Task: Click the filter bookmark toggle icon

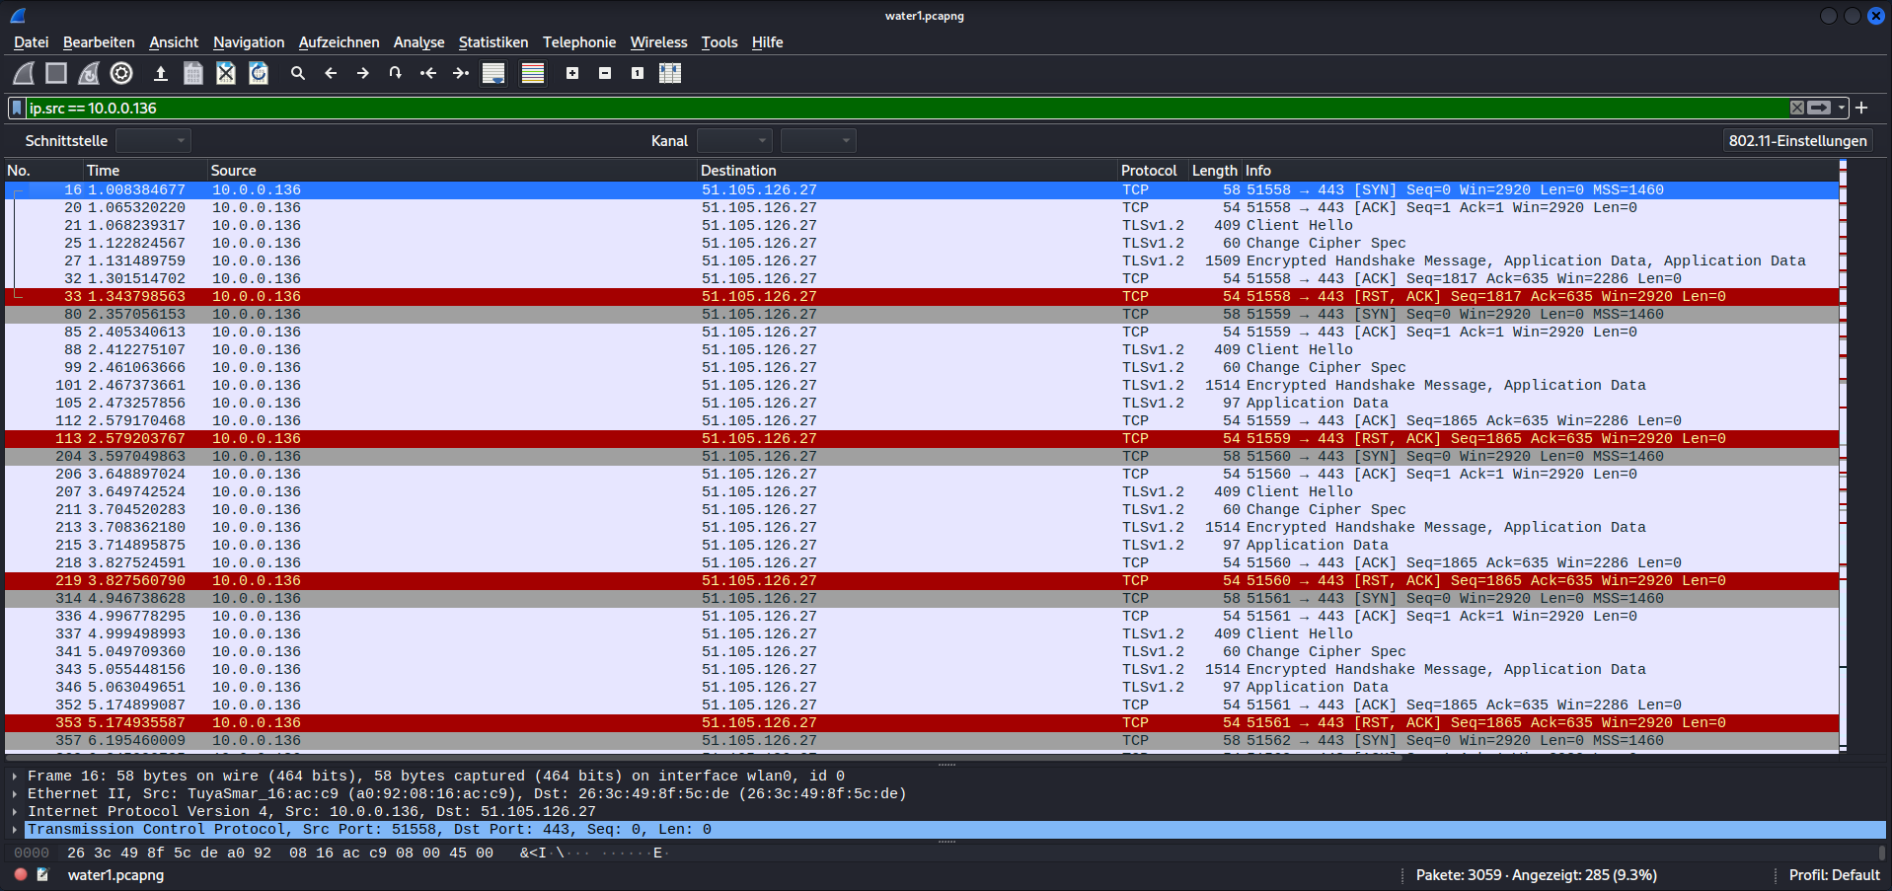Action: click(x=17, y=109)
